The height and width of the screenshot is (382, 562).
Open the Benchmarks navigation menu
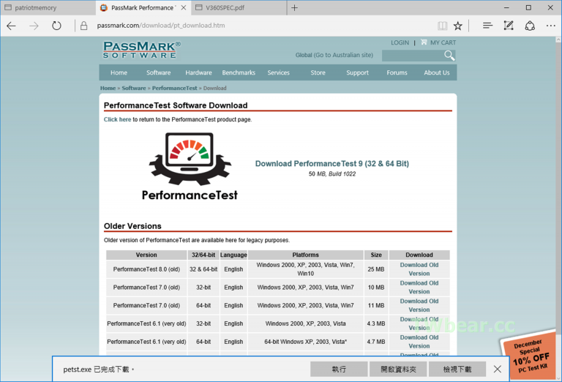(x=239, y=72)
